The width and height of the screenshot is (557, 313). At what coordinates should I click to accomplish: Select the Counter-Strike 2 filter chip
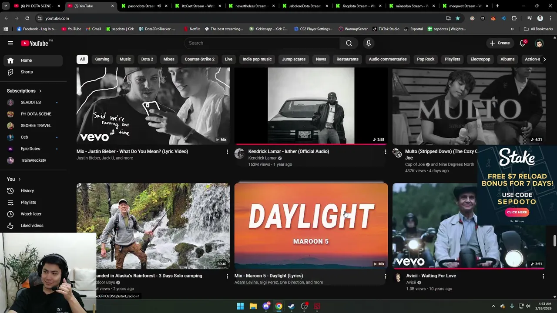tap(200, 59)
